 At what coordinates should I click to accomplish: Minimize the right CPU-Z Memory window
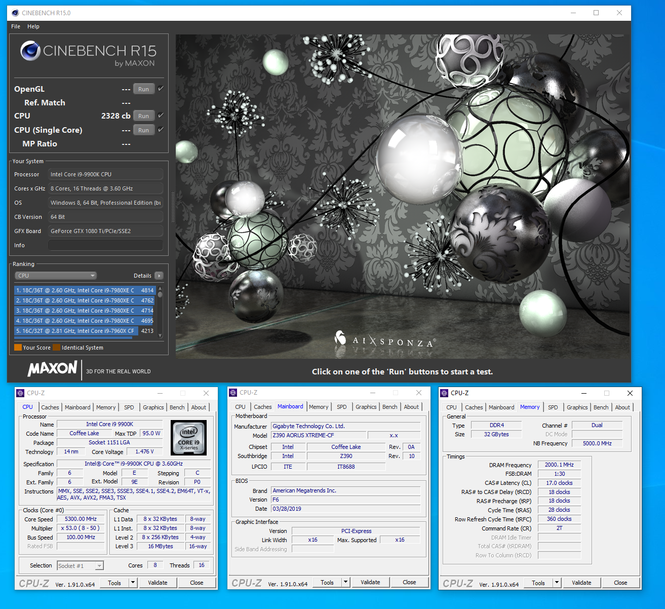pos(584,393)
